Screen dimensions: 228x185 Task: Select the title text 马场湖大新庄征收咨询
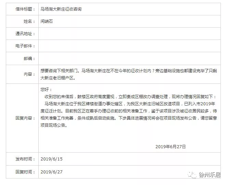(x=61, y=9)
